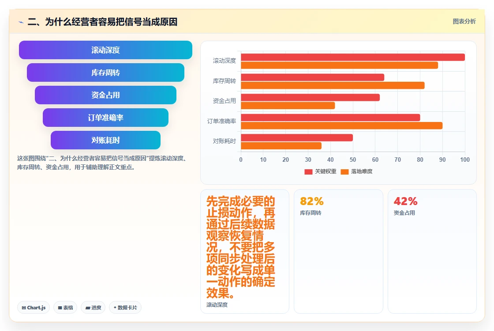This screenshot has height=331, width=494.
Task: Toggle 关键权重 legend red swatch
Action: pos(308,171)
